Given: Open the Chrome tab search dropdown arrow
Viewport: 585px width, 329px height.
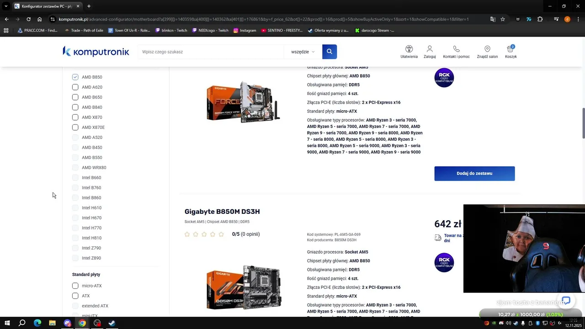Looking at the screenshot, I should click(x=6, y=6).
